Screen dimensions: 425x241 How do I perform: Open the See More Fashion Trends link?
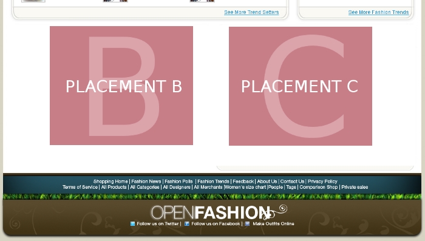pyautogui.click(x=378, y=12)
